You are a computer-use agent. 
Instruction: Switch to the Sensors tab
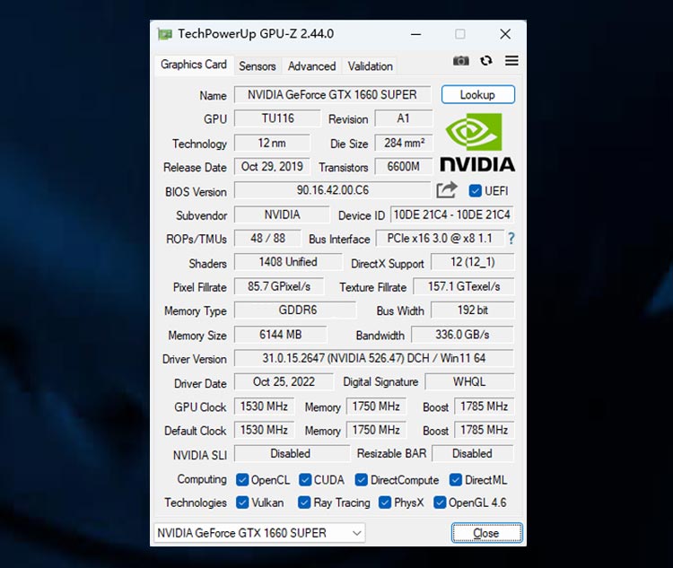(258, 66)
